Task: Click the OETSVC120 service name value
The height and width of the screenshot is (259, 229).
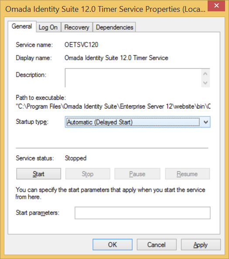Action: [82, 45]
